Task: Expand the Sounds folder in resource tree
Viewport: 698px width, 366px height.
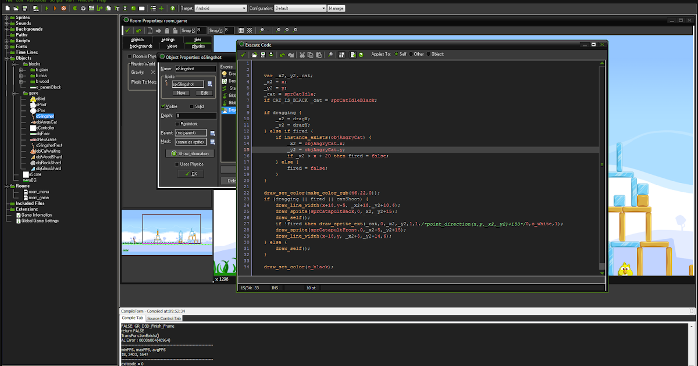Action: click(6, 23)
